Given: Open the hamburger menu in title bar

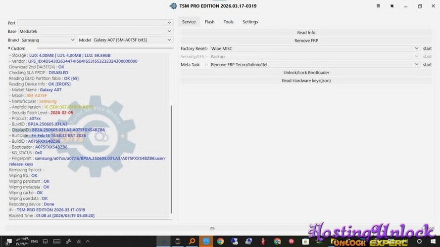Looking at the screenshot, I should (x=378, y=6).
